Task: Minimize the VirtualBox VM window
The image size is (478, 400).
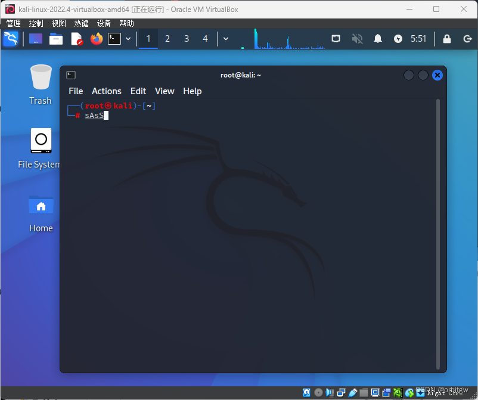Action: pyautogui.click(x=409, y=9)
